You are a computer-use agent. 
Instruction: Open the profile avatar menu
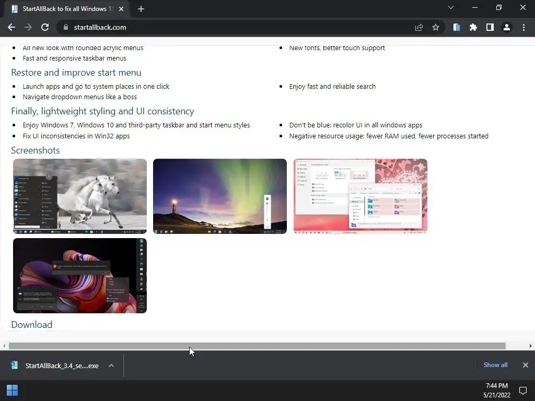507,27
